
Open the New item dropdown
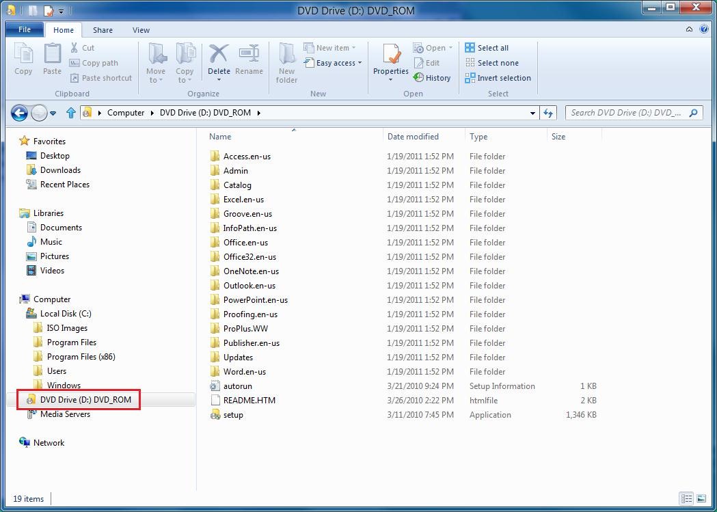332,47
